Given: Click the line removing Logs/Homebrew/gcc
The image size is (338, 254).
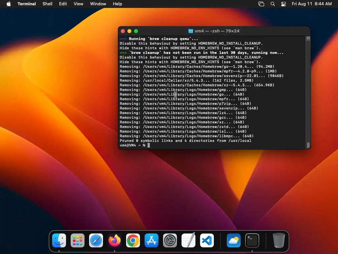Looking at the screenshot, I should coord(183,117).
